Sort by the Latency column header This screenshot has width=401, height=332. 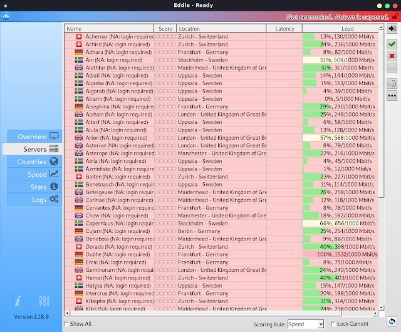[x=284, y=28]
